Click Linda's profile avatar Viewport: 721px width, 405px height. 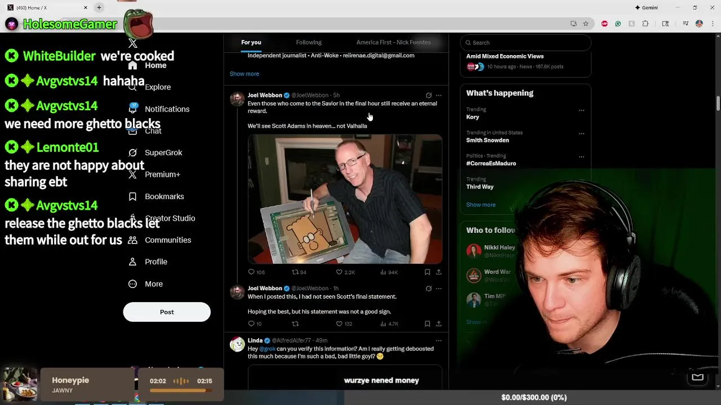pos(237,344)
